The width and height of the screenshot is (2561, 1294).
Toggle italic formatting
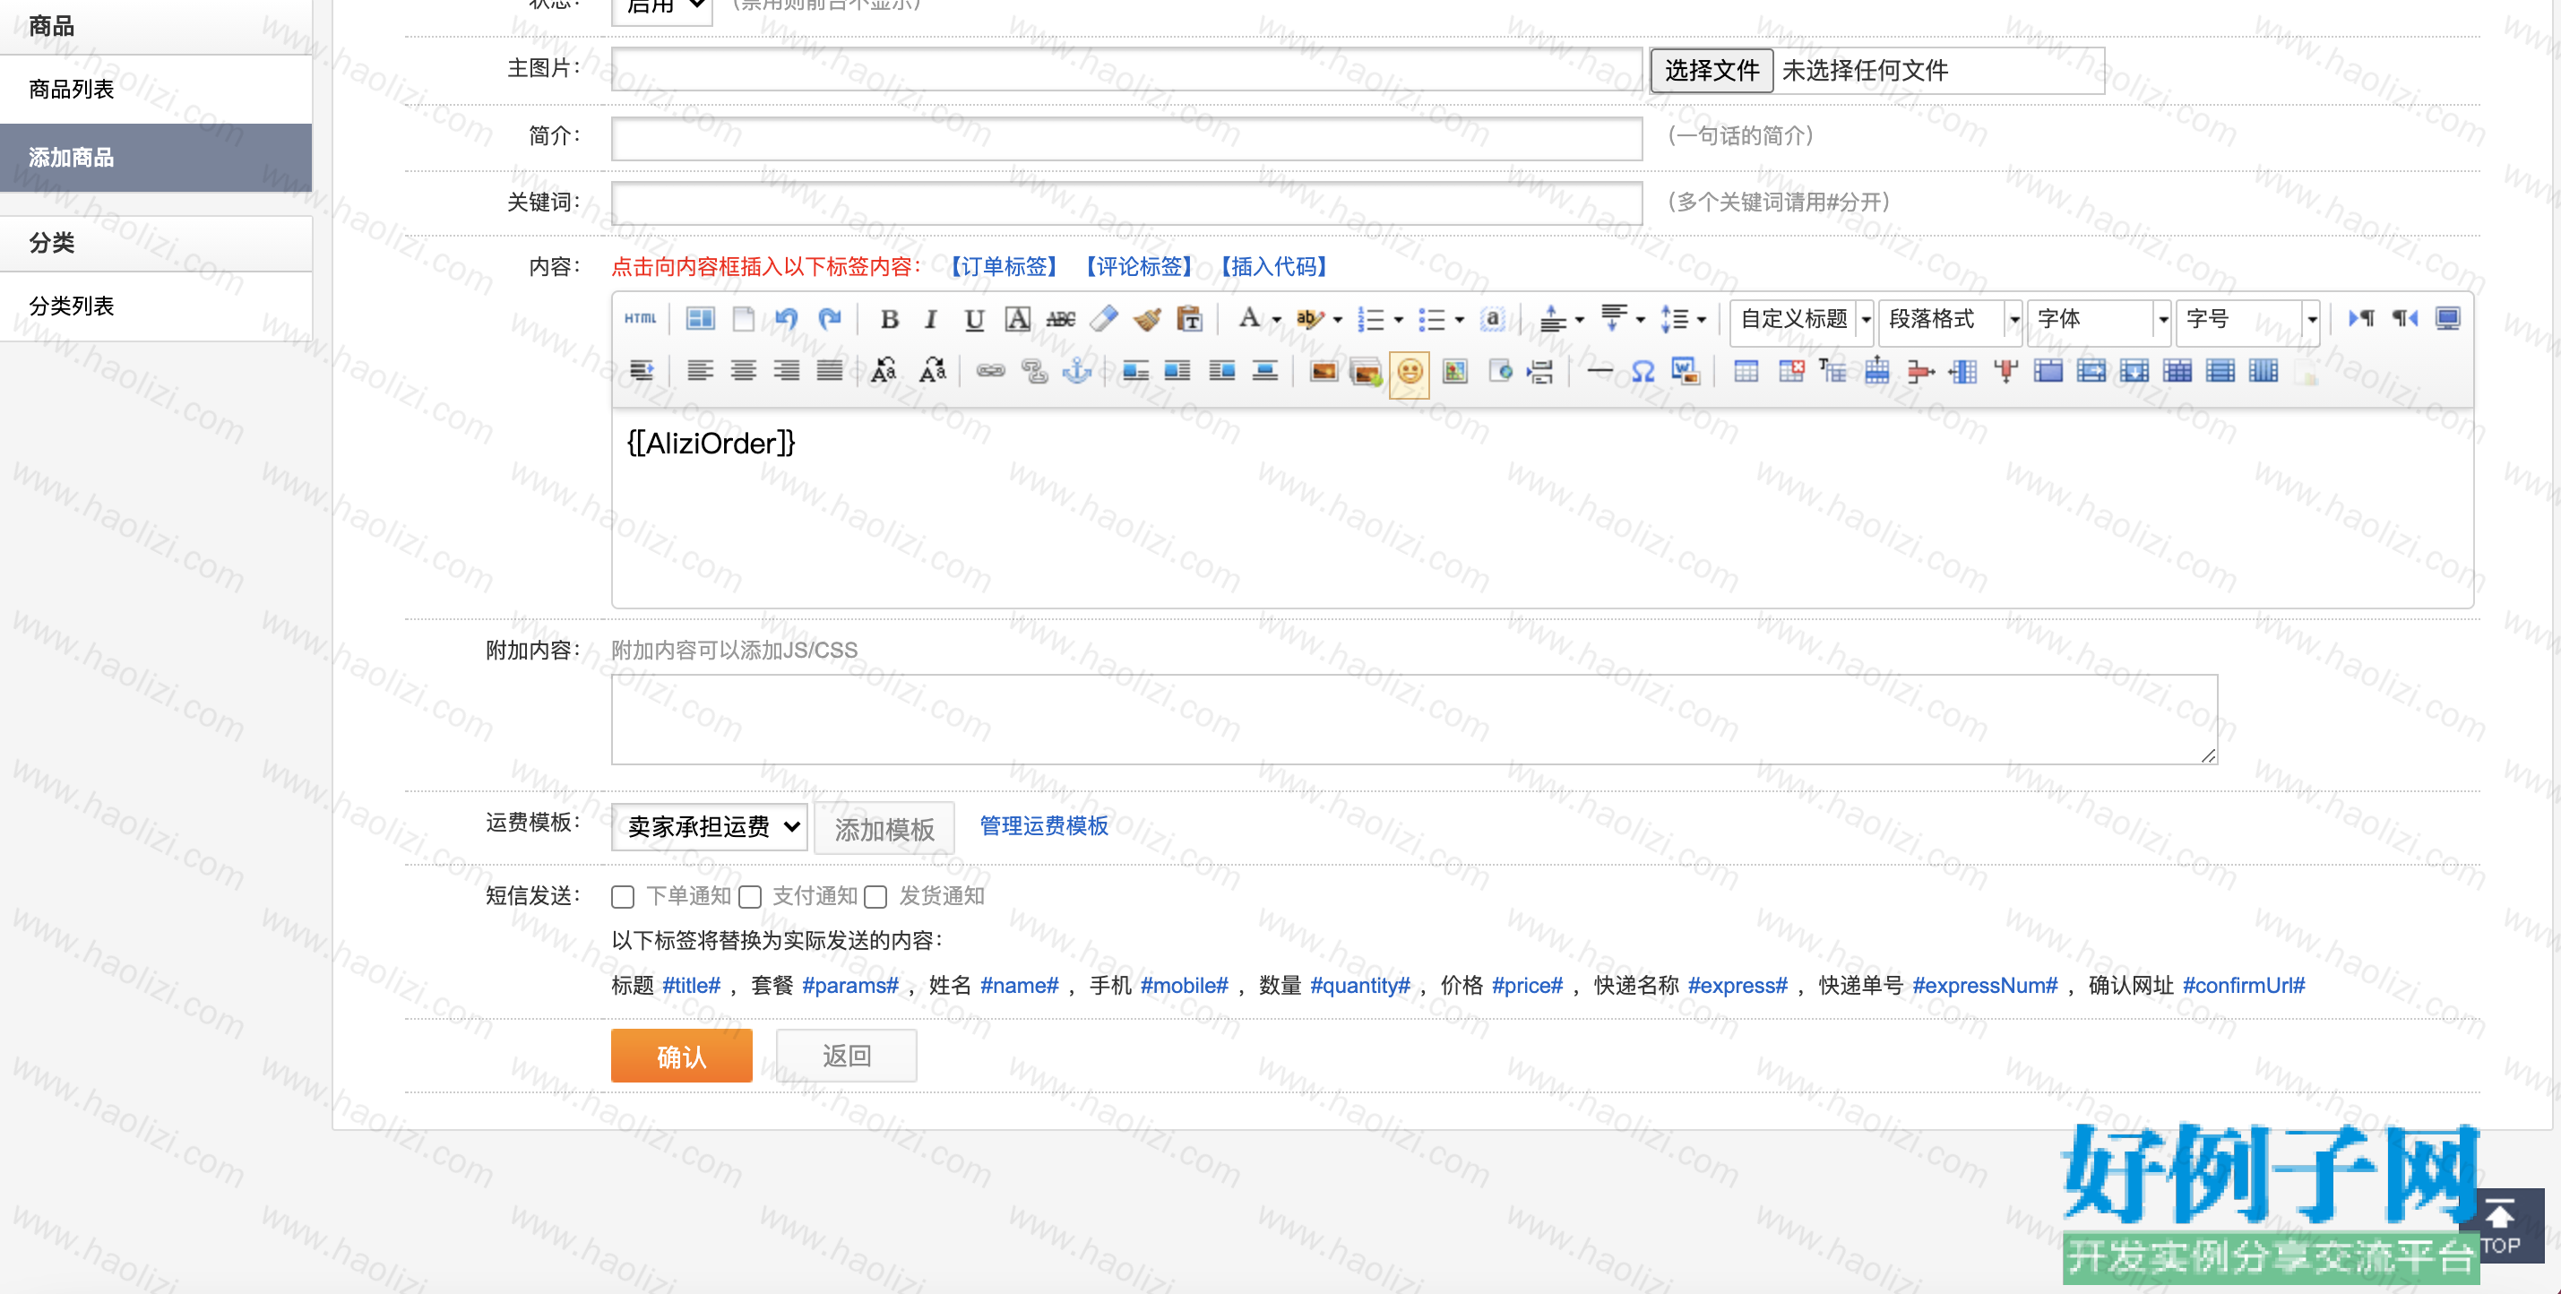(x=932, y=319)
